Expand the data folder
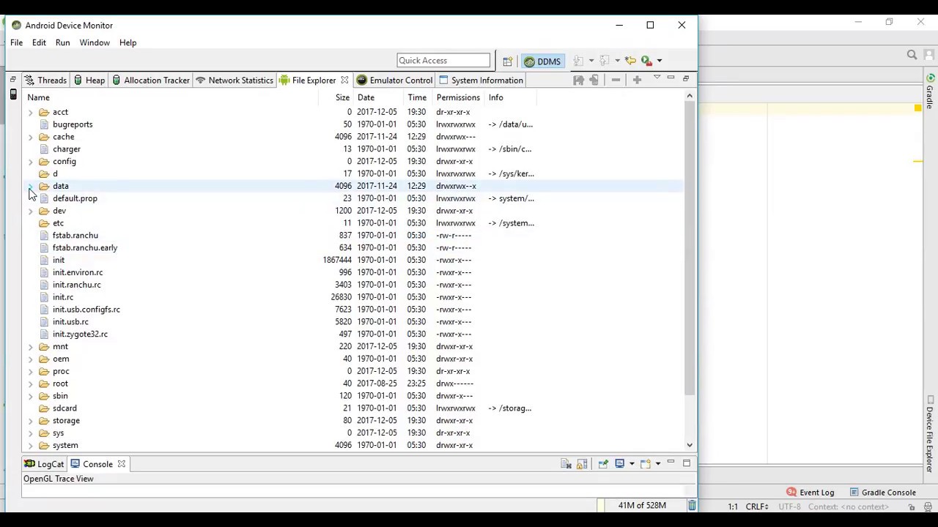 (30, 186)
